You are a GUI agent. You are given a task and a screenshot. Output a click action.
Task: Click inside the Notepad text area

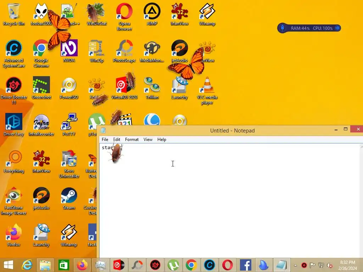[x=229, y=200]
